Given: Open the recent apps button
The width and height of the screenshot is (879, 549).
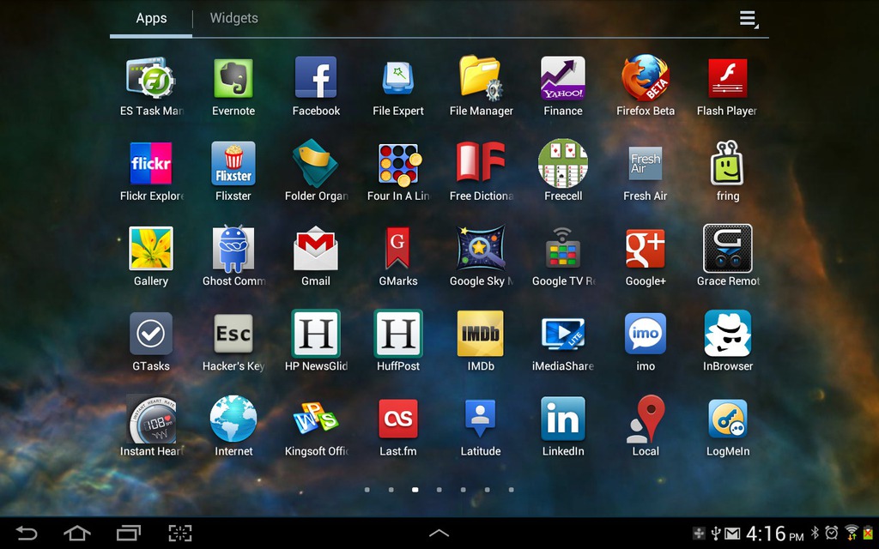Looking at the screenshot, I should click(x=129, y=533).
